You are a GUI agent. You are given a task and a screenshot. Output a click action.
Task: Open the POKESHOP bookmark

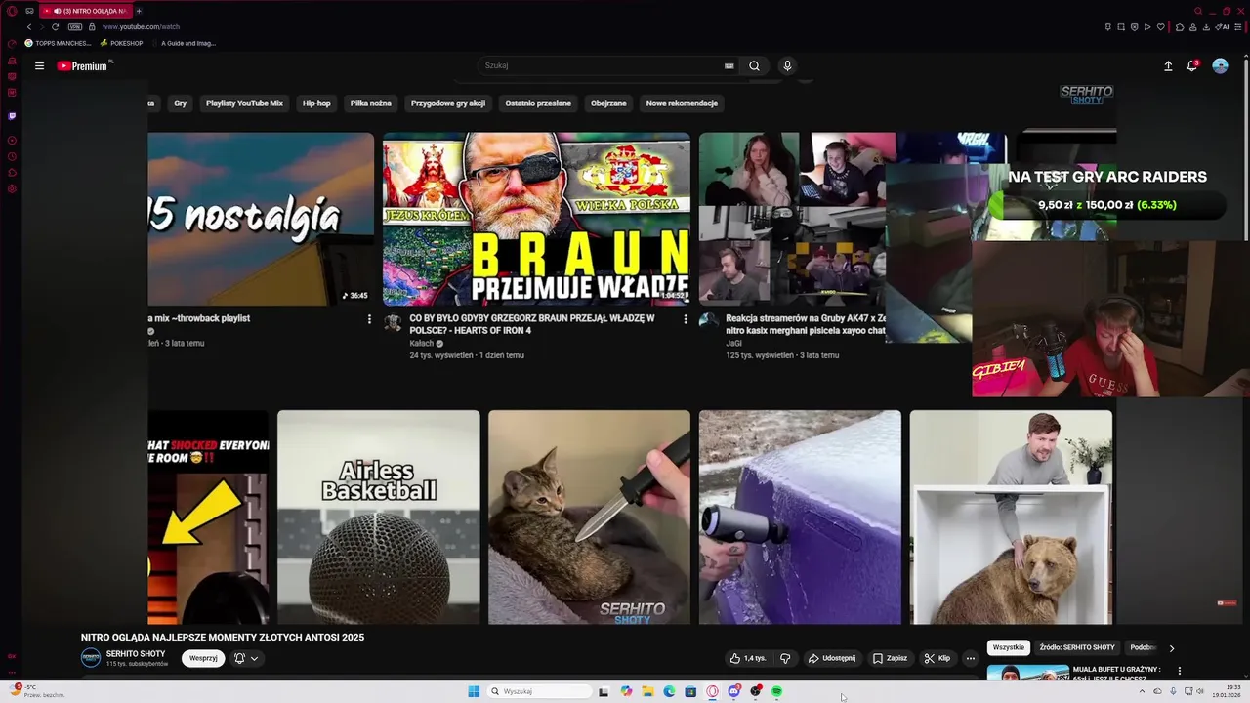tap(121, 43)
